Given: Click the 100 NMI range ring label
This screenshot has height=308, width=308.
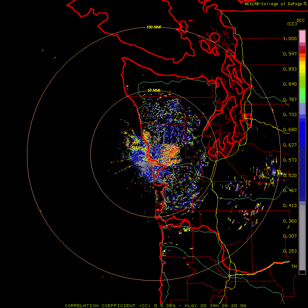Looking at the screenshot, I should (154, 27).
